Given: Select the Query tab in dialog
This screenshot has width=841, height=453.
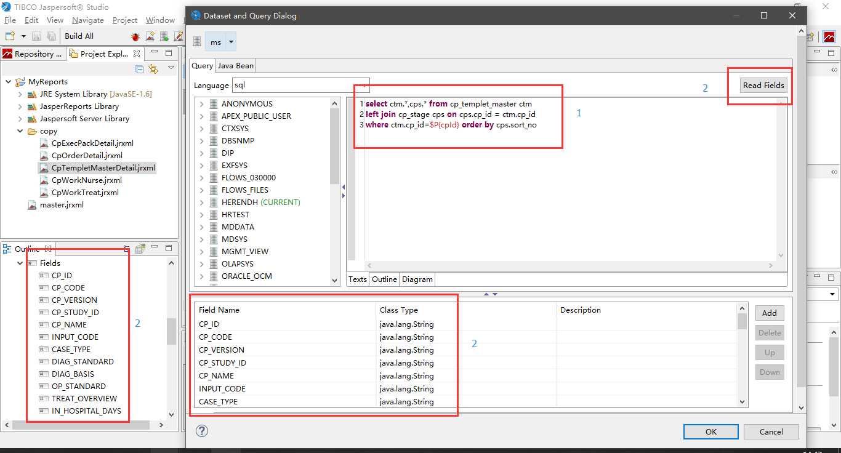Looking at the screenshot, I should point(202,66).
